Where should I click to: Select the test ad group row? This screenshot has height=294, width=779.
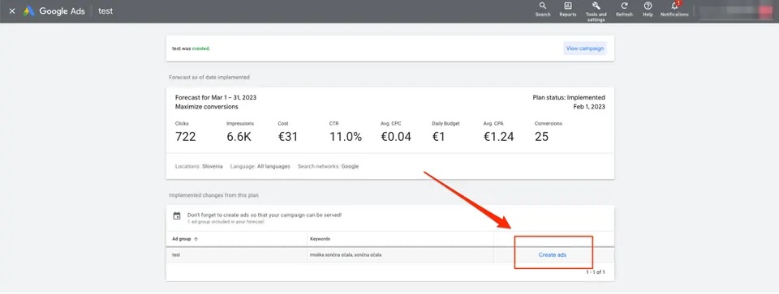[x=390, y=255]
